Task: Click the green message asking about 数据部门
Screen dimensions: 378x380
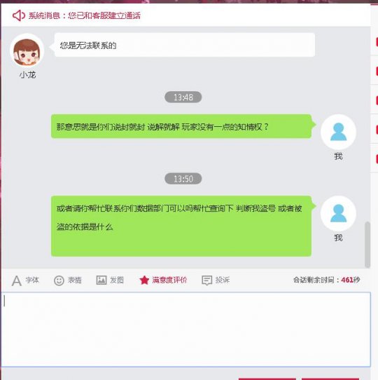Action: click(181, 226)
